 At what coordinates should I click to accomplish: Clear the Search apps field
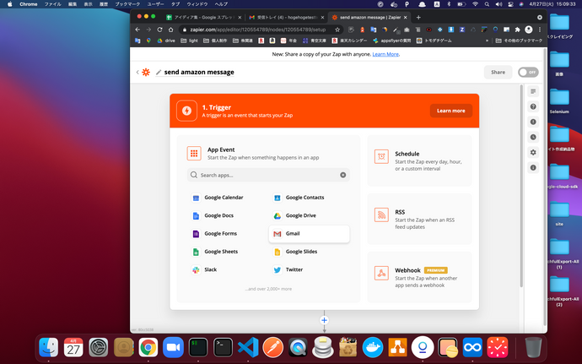pyautogui.click(x=343, y=175)
